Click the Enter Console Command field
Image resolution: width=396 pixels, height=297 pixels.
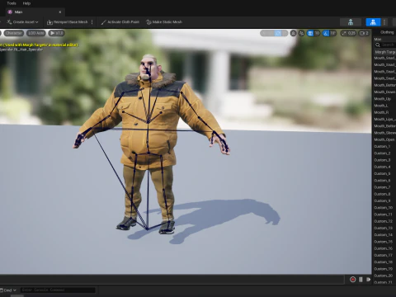pos(58,290)
